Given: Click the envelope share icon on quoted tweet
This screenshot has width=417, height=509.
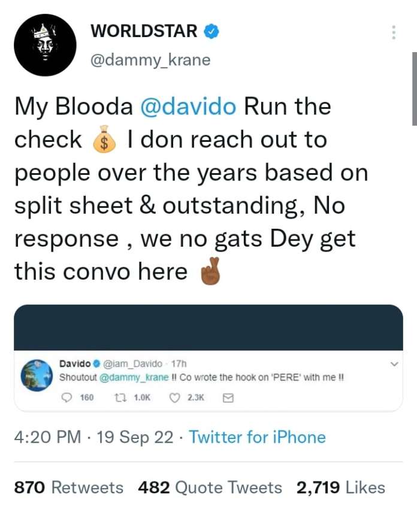Looking at the screenshot, I should click(227, 396).
